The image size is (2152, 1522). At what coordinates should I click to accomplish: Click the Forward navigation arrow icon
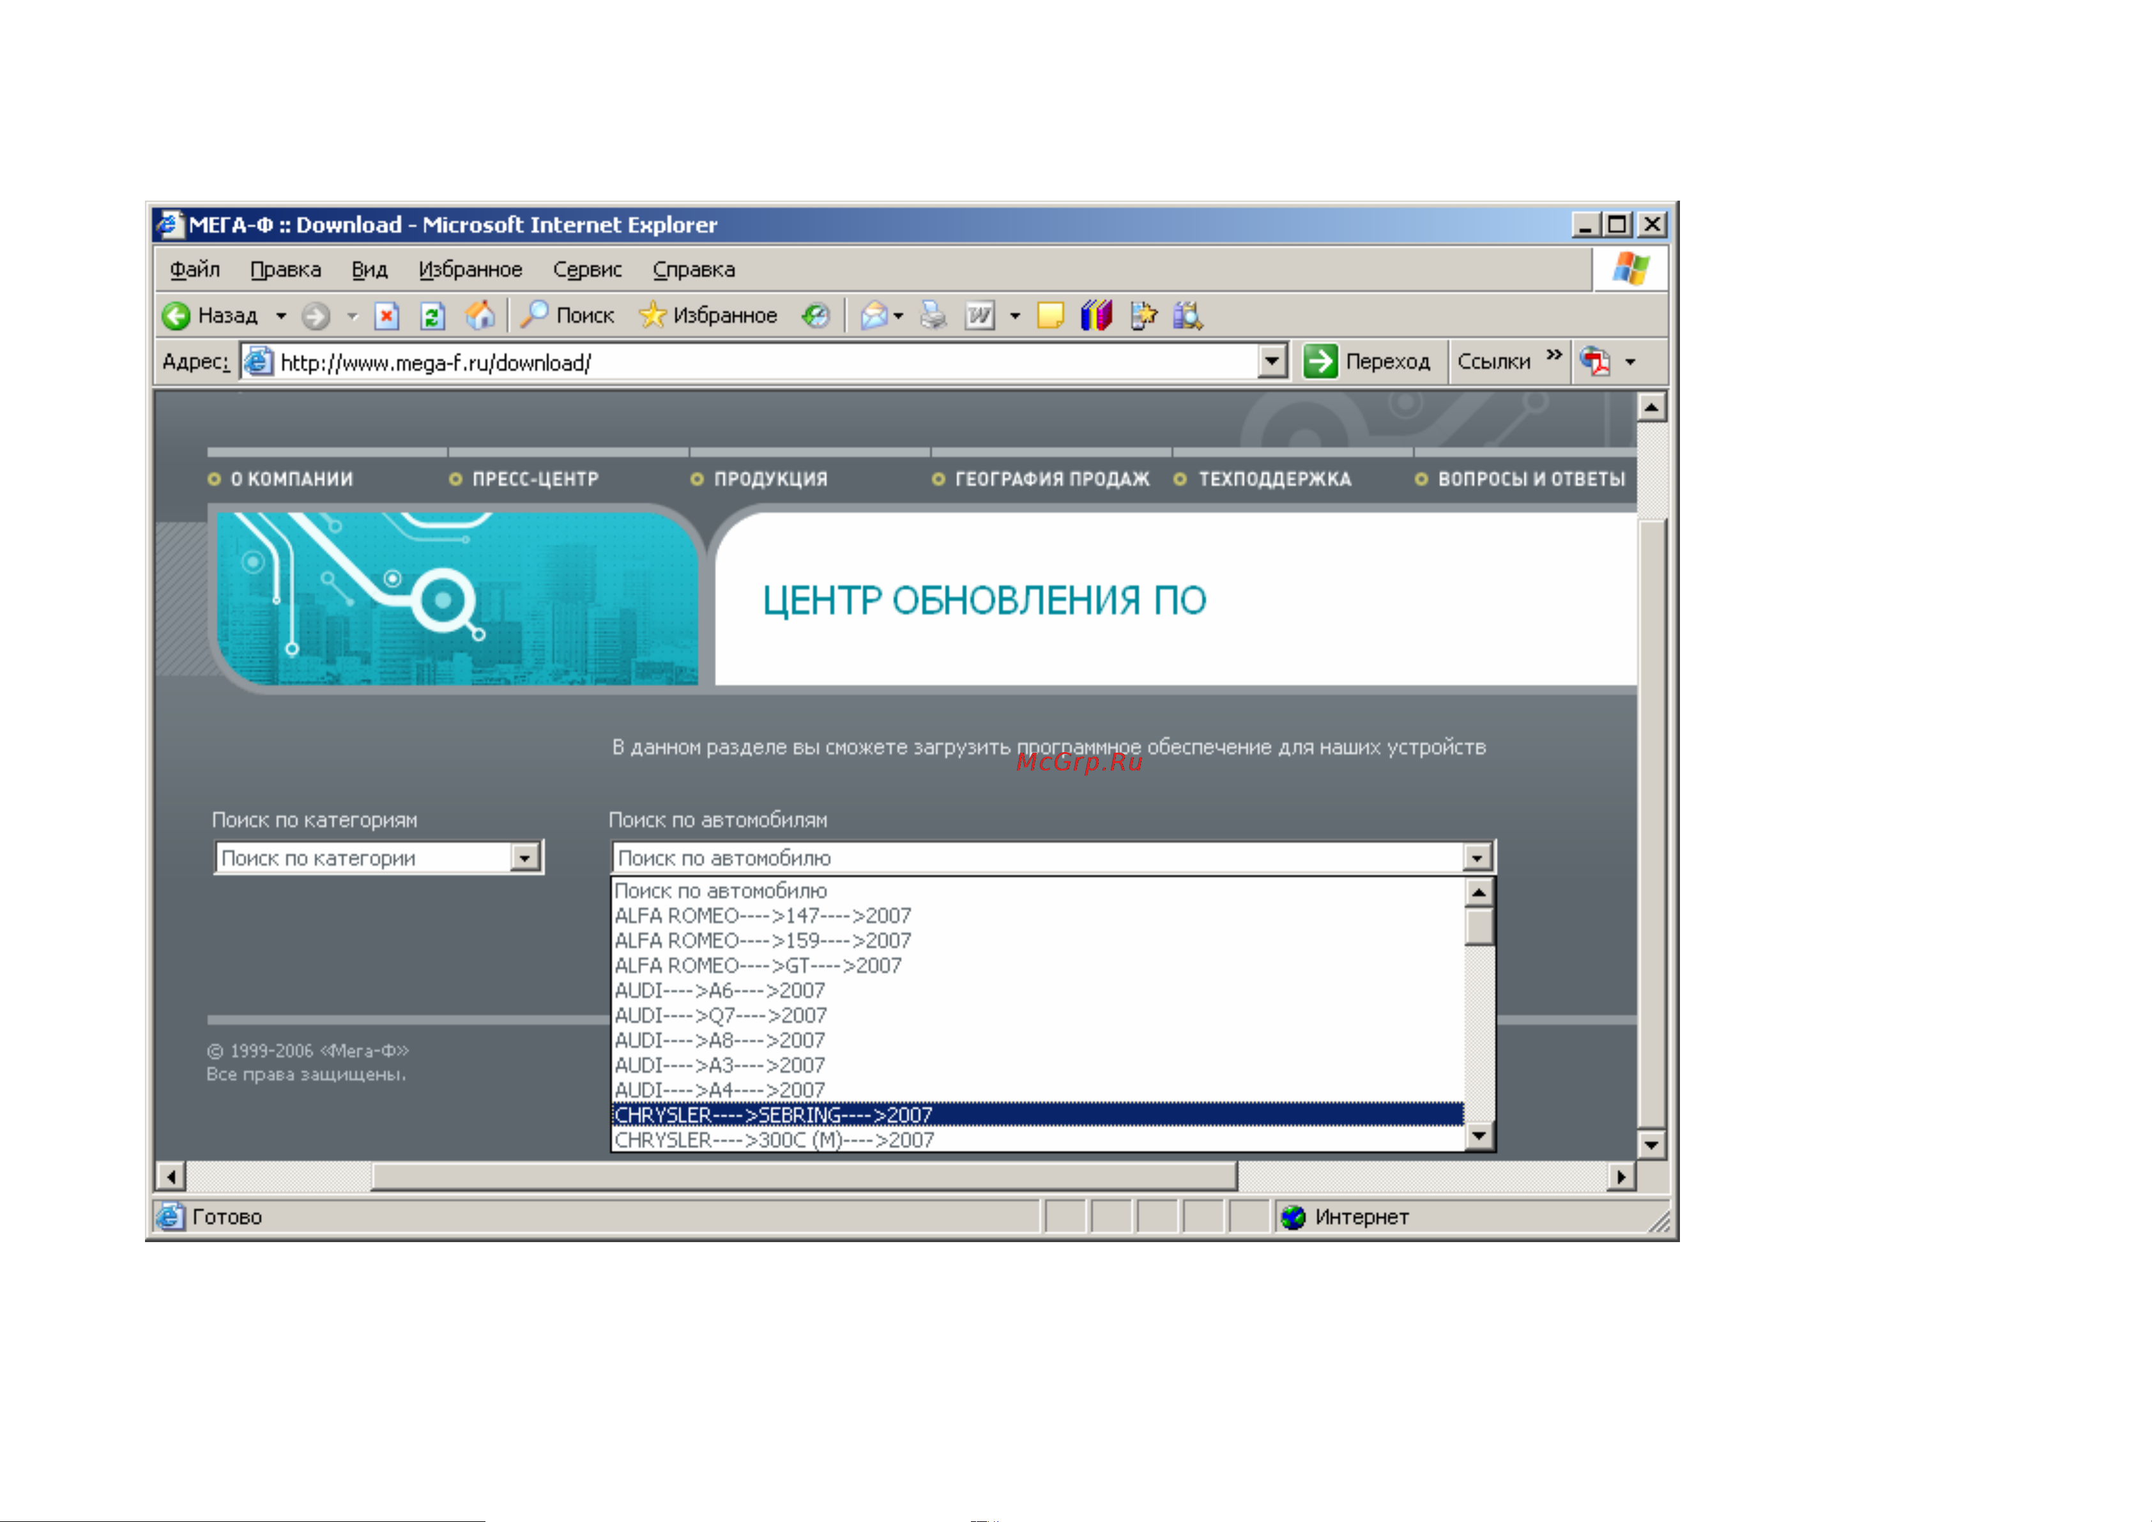(x=316, y=316)
